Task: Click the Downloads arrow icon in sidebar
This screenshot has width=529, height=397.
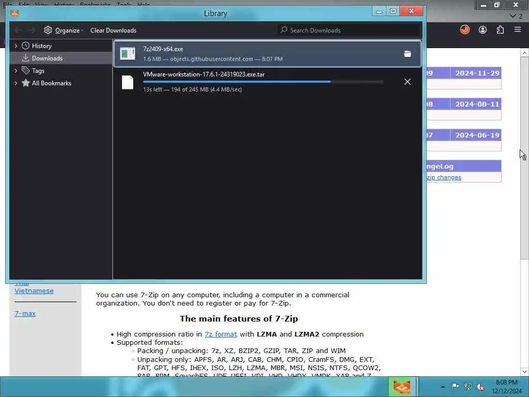Action: point(25,58)
